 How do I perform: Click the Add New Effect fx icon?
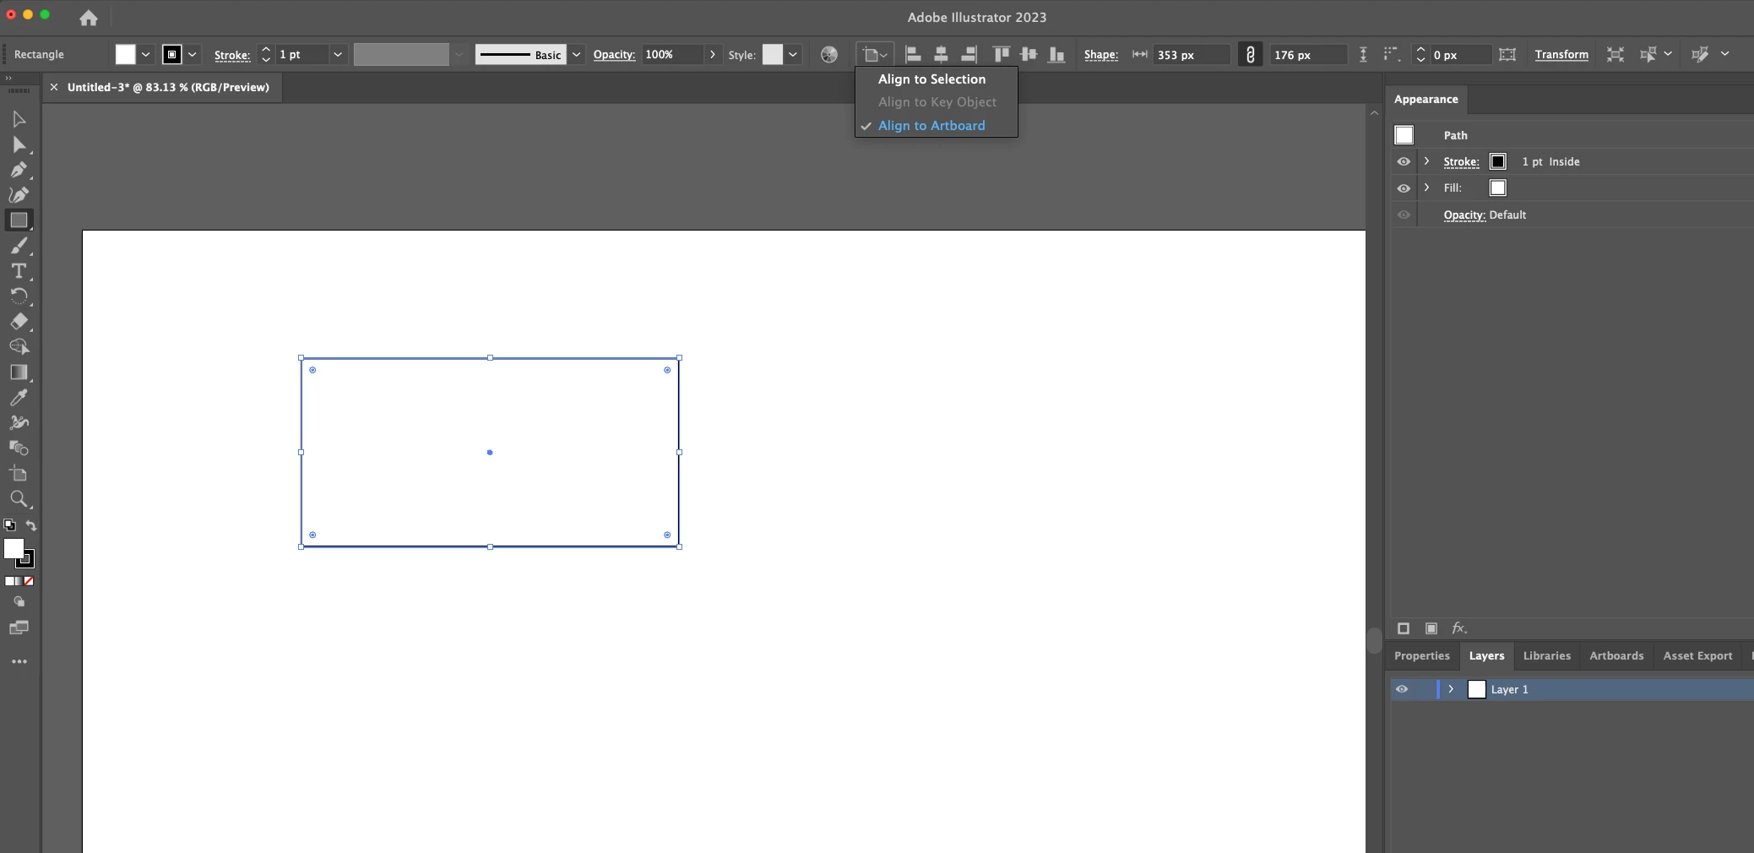[1459, 628]
